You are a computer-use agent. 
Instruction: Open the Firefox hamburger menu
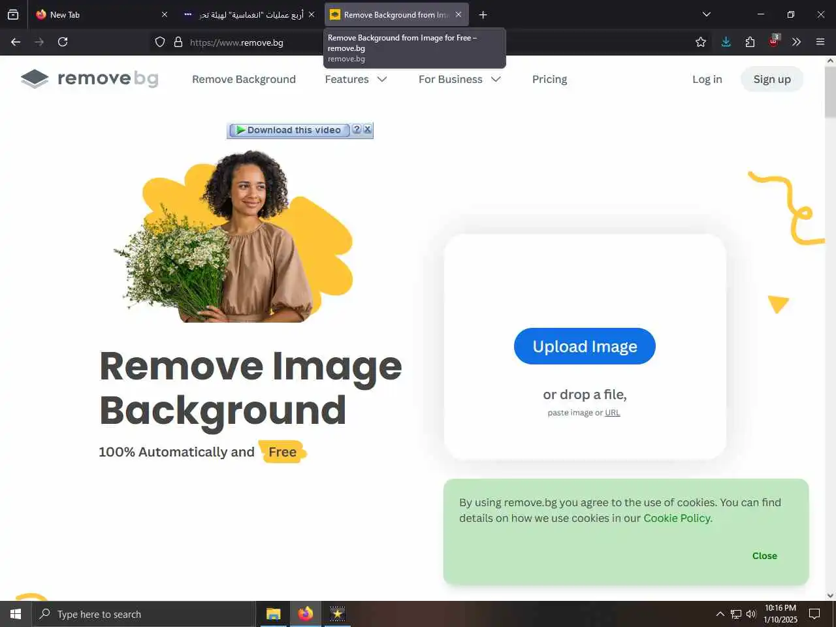point(820,42)
